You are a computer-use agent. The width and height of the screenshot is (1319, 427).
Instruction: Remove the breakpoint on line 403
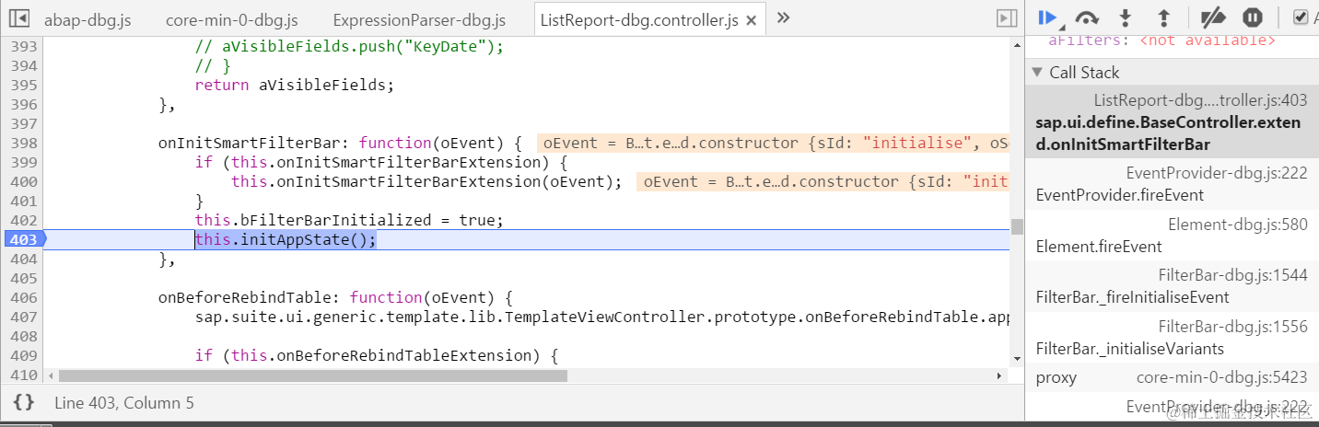click(x=23, y=239)
